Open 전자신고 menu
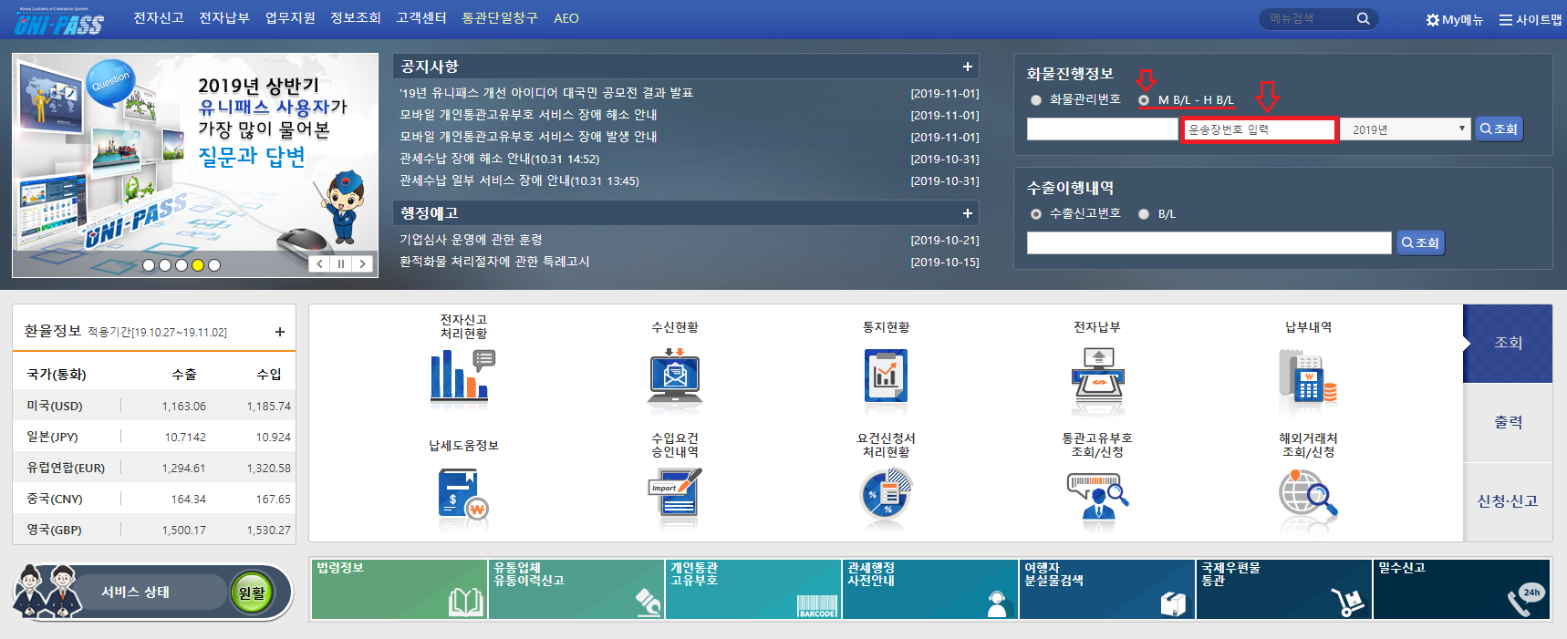Image resolution: width=1567 pixels, height=639 pixels. pyautogui.click(x=159, y=18)
